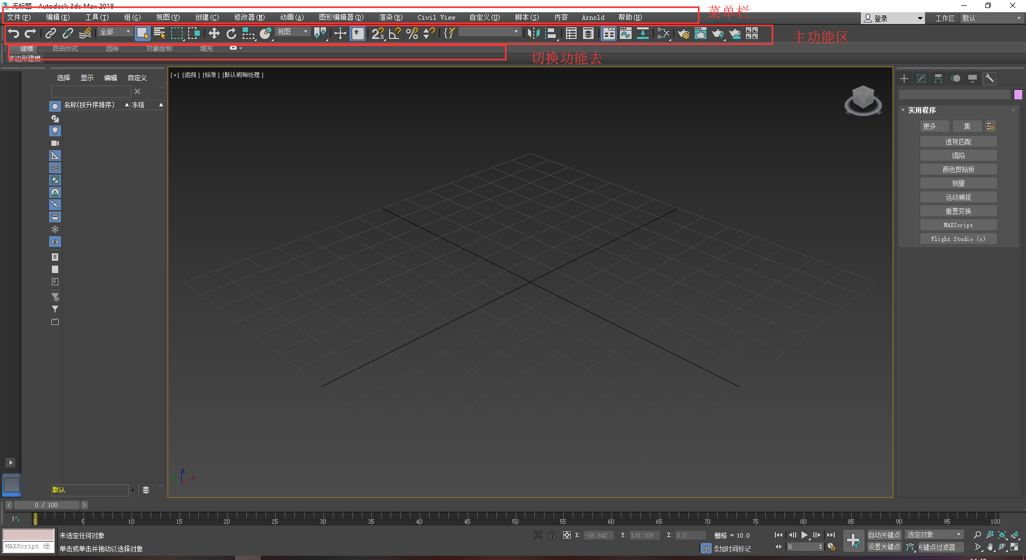The height and width of the screenshot is (560, 1026).
Task: Click the Play Animation control
Action: (x=804, y=535)
